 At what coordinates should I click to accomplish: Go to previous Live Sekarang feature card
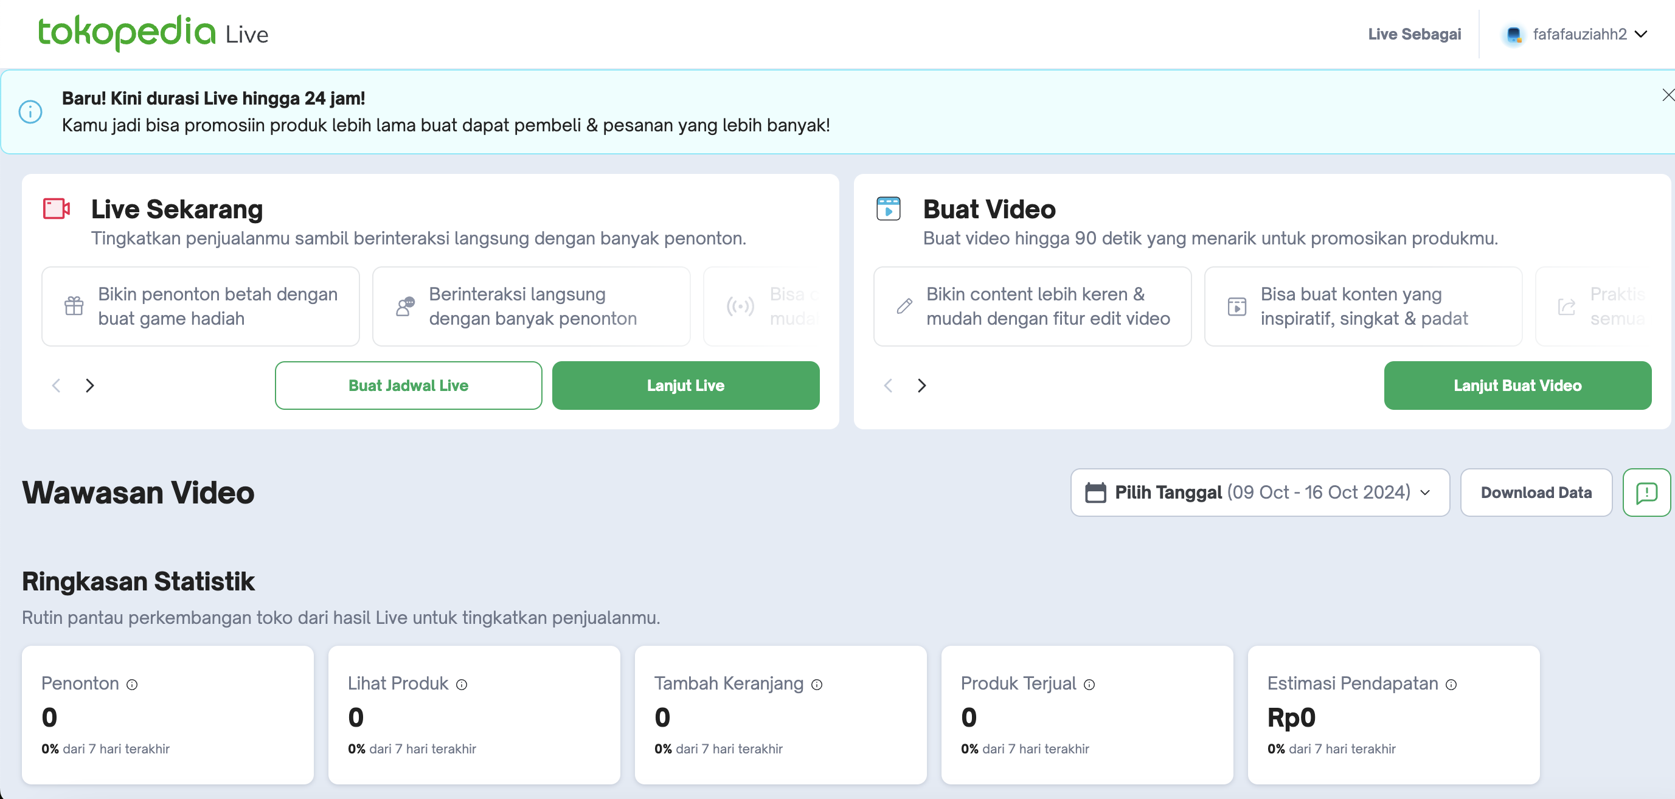tap(57, 385)
